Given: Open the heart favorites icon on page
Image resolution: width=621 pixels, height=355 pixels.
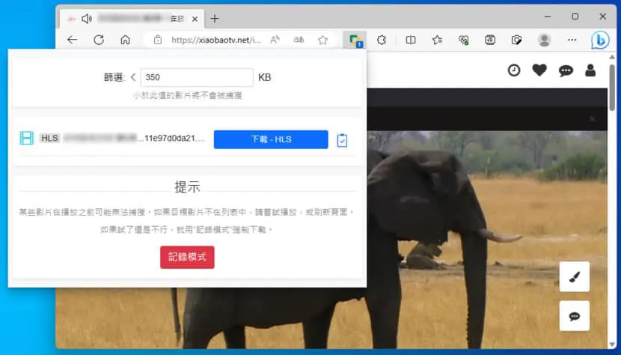Looking at the screenshot, I should point(539,70).
